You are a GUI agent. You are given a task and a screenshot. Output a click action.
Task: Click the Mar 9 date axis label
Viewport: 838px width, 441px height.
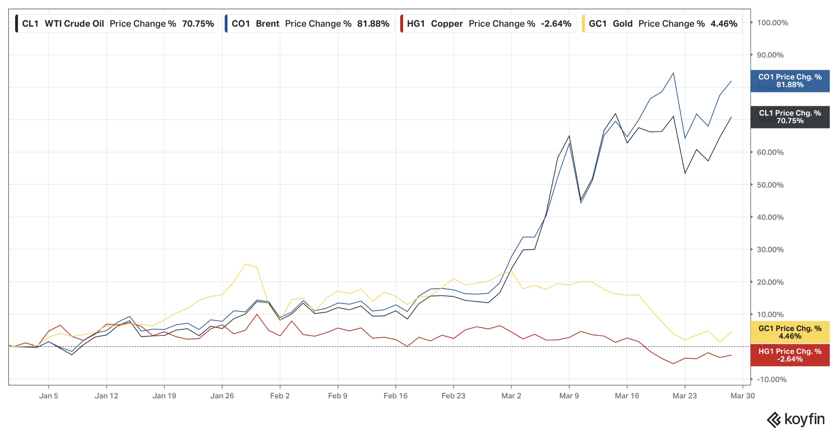(569, 396)
